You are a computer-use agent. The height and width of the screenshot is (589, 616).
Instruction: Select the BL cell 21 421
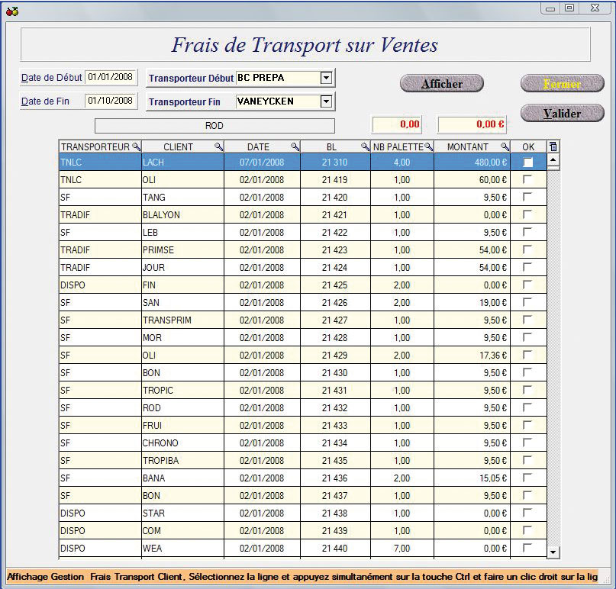[x=335, y=215]
